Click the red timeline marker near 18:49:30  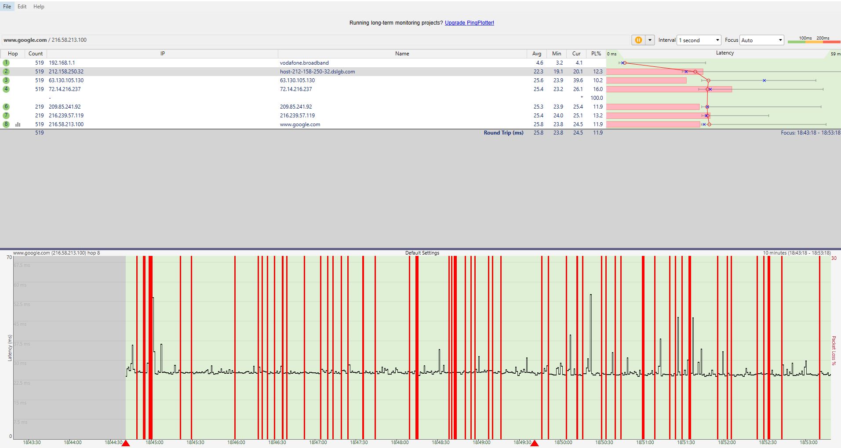(x=535, y=444)
